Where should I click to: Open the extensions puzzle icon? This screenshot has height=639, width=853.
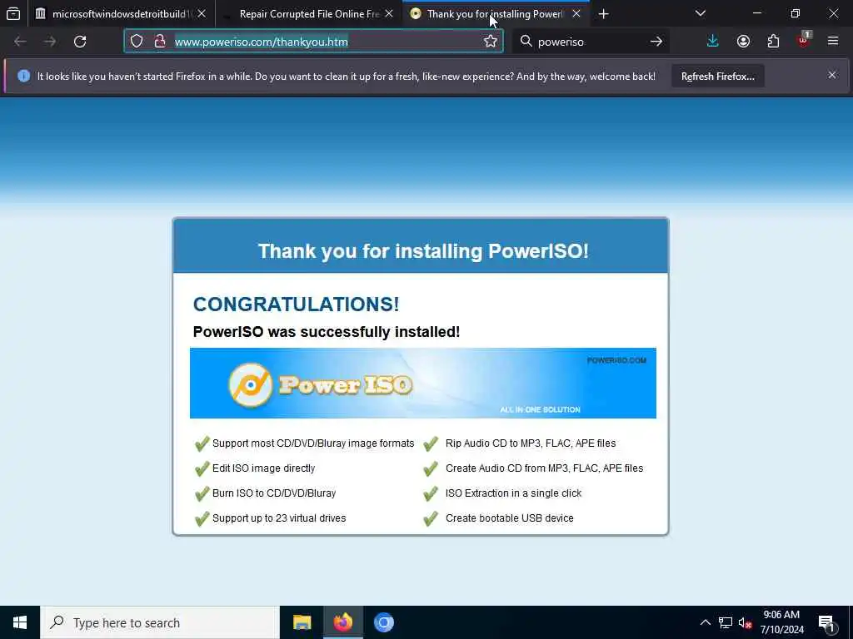click(773, 42)
